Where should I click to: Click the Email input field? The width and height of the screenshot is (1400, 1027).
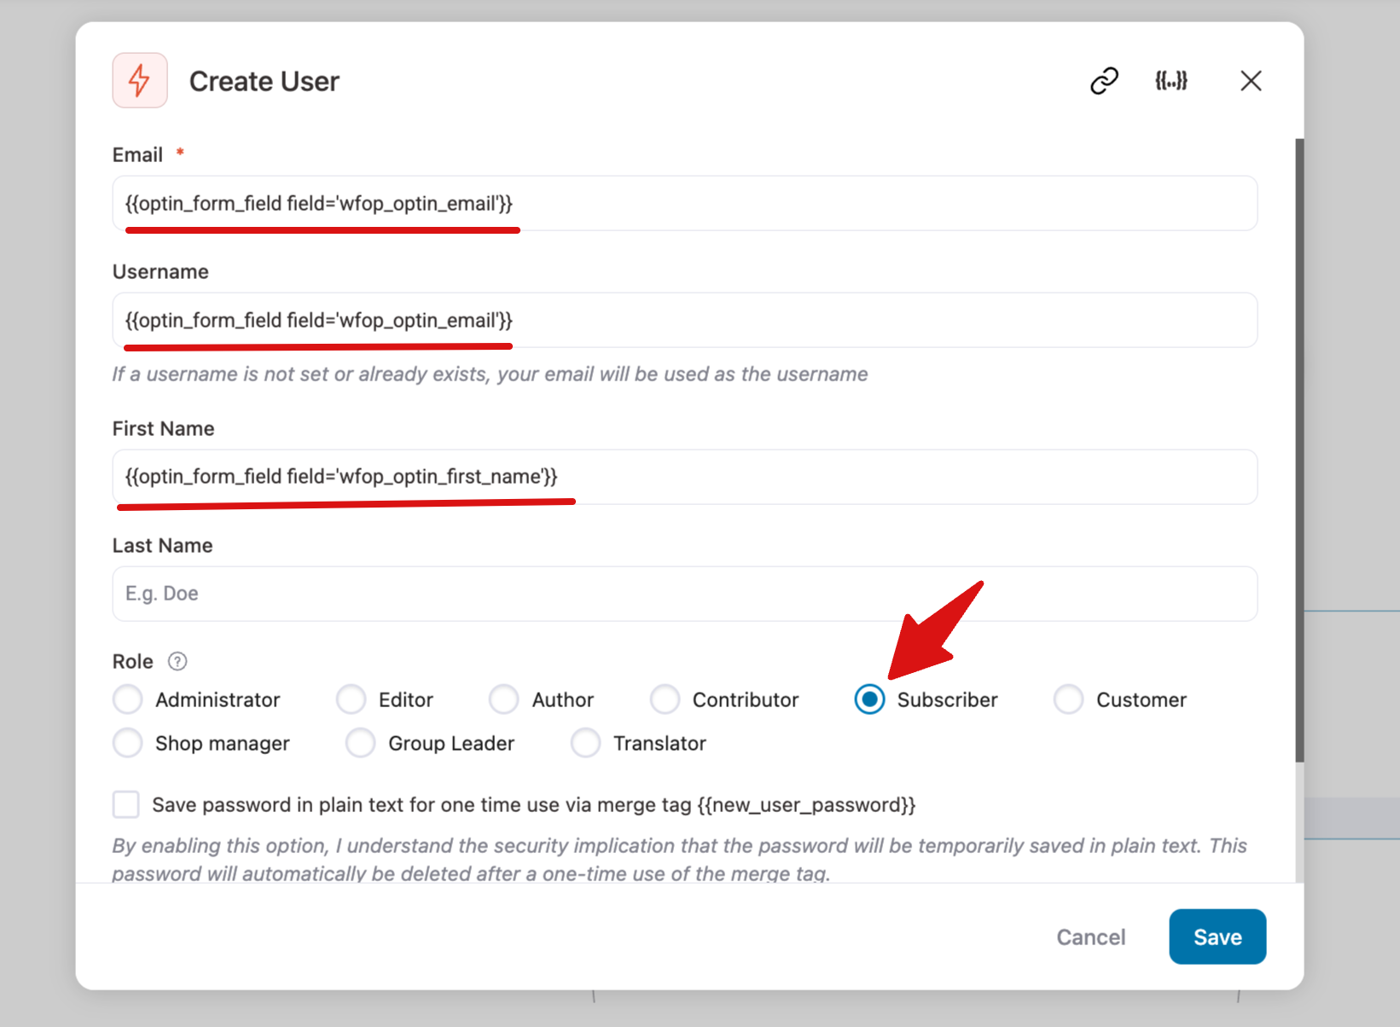[x=683, y=203]
